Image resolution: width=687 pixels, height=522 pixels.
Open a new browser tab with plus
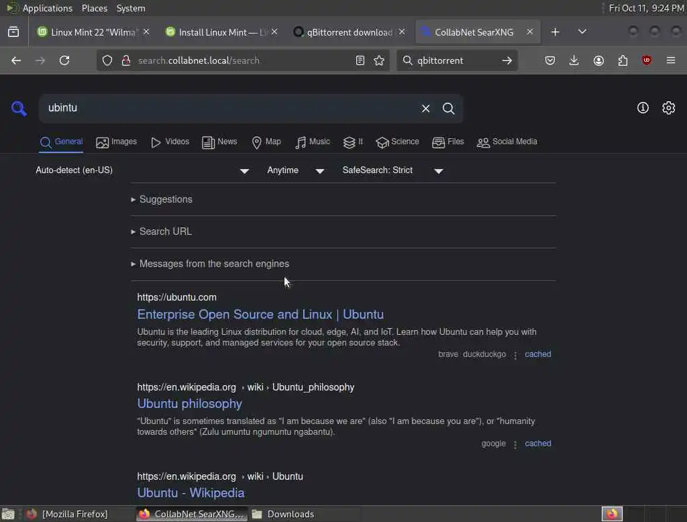(555, 32)
